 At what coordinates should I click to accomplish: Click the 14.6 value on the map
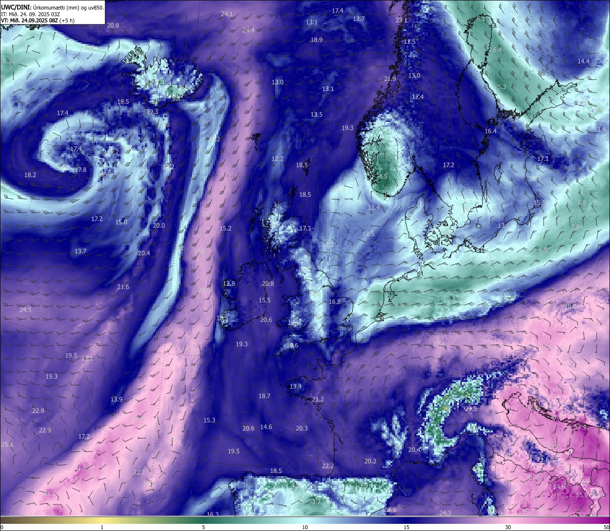[266, 427]
